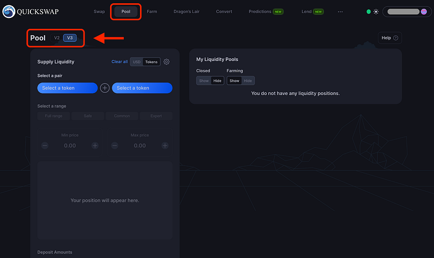This screenshot has width=434, height=258.
Task: Open the Dragon's Lair tab
Action: tap(186, 11)
